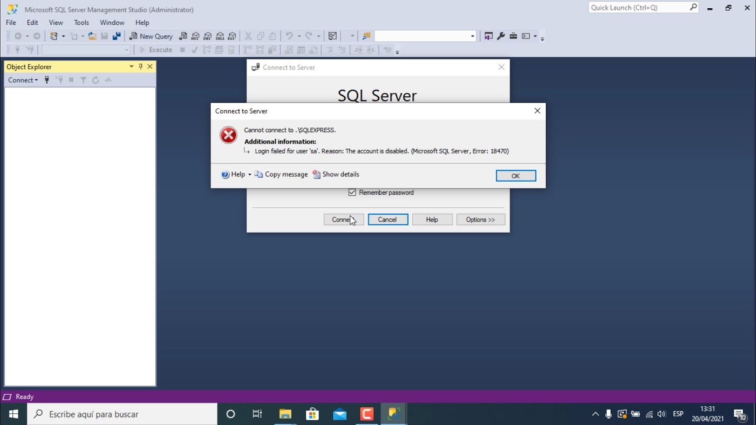
Task: Click the volume icon in system tray
Action: coord(661,414)
